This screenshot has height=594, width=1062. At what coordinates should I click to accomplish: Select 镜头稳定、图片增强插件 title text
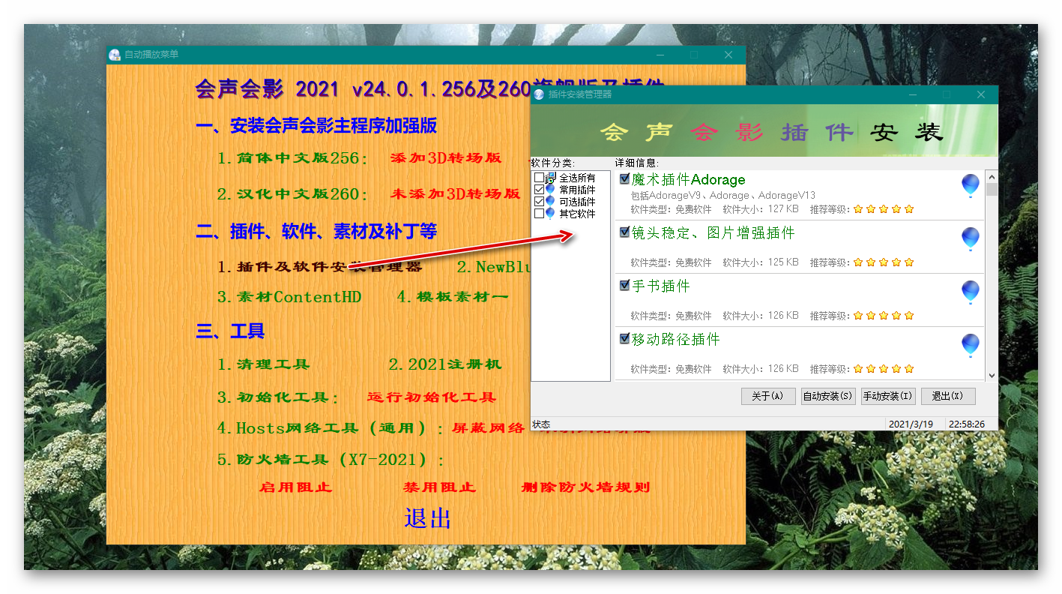click(713, 233)
